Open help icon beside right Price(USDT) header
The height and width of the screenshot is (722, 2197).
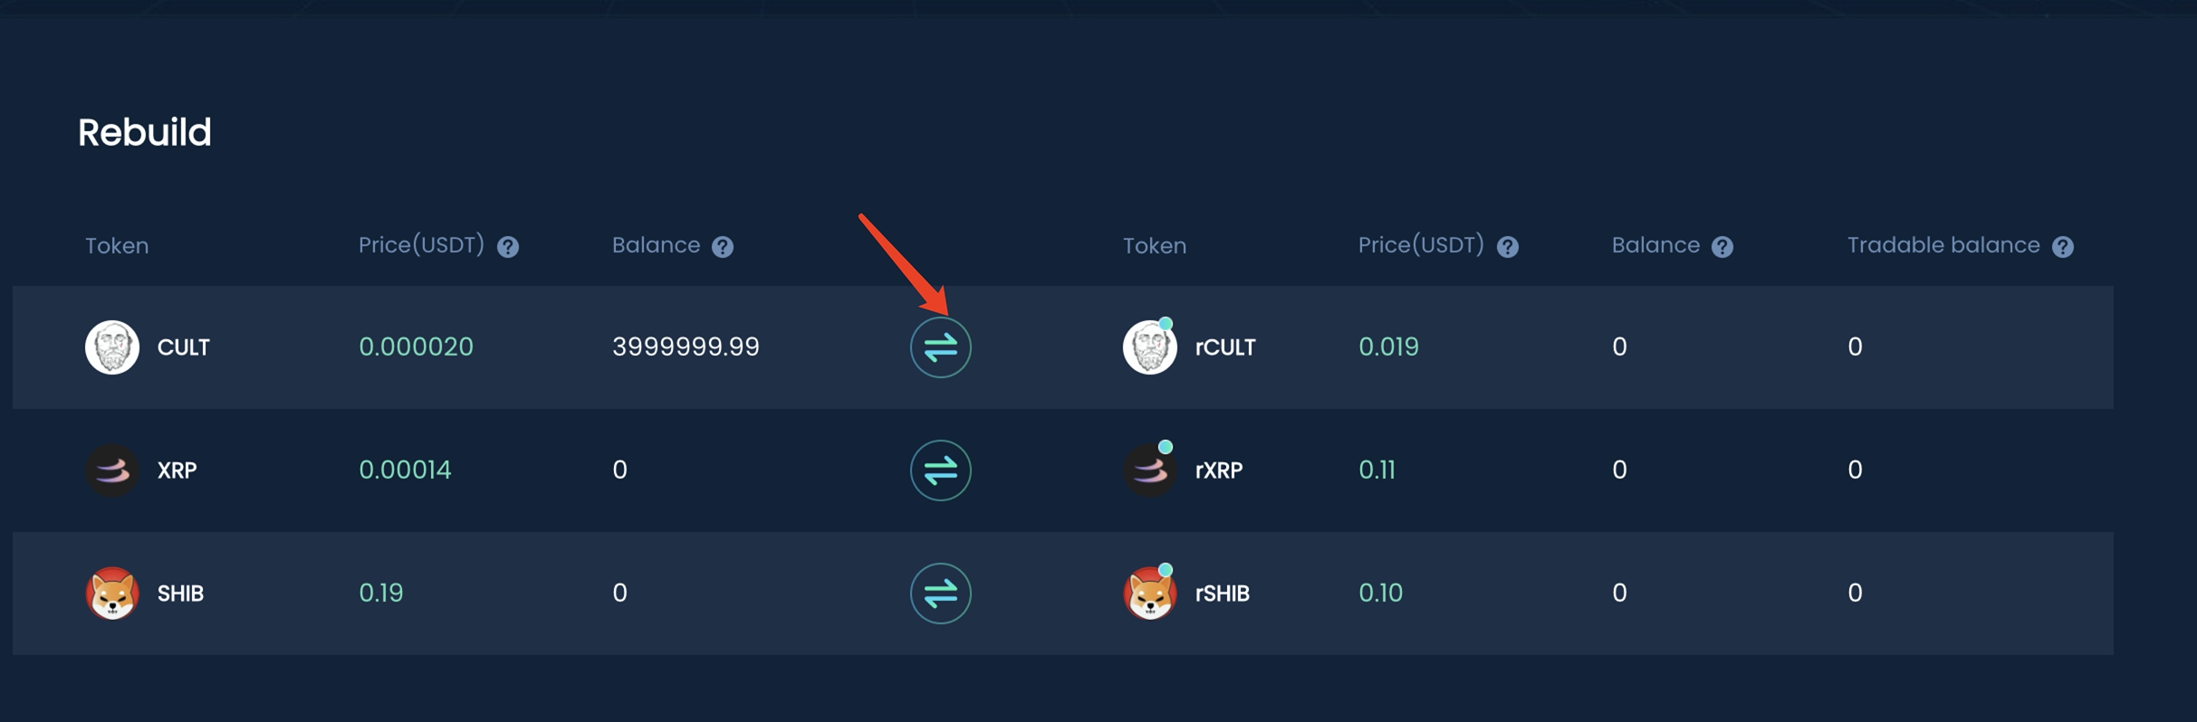[1508, 247]
